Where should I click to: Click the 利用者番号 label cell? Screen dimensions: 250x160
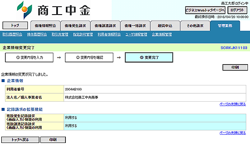tap(35, 89)
